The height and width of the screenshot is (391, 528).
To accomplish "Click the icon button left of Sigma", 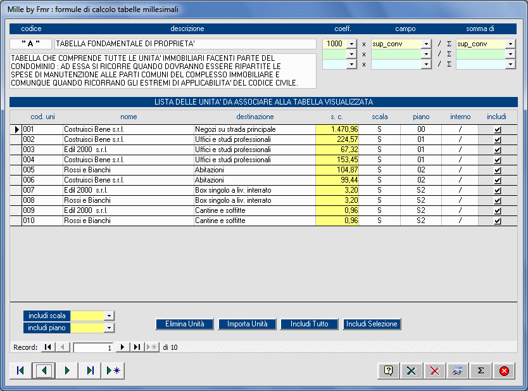I will pyautogui.click(x=458, y=371).
